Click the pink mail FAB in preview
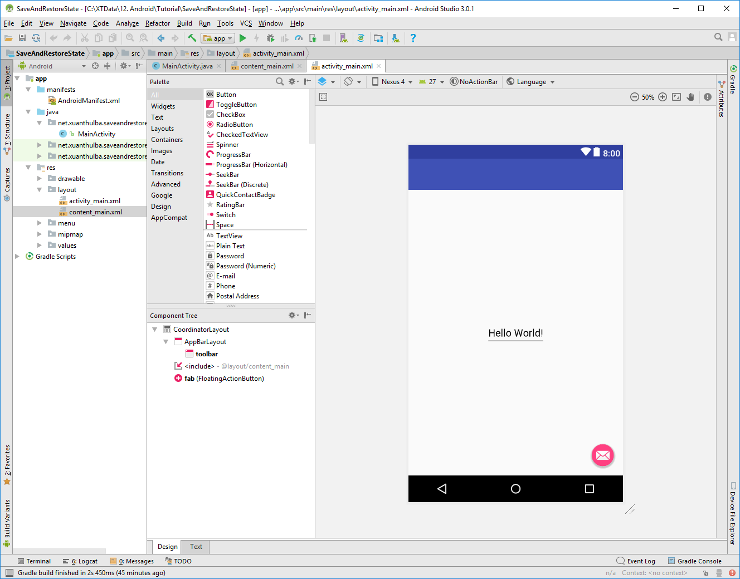The height and width of the screenshot is (579, 740). (602, 455)
